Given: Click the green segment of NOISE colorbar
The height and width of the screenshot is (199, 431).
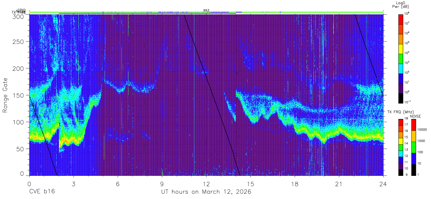Looking at the screenshot, I should click(x=413, y=147).
